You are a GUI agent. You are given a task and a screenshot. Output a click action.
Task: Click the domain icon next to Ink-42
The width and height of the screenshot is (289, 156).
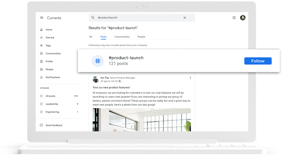tap(120, 81)
